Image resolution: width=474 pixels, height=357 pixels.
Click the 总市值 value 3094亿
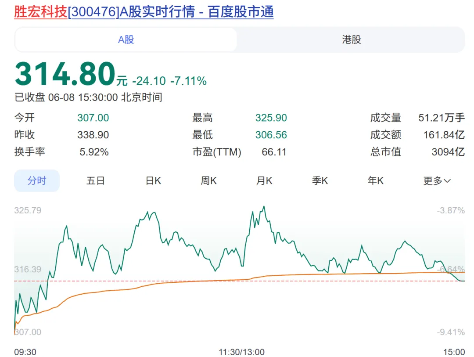(x=448, y=152)
